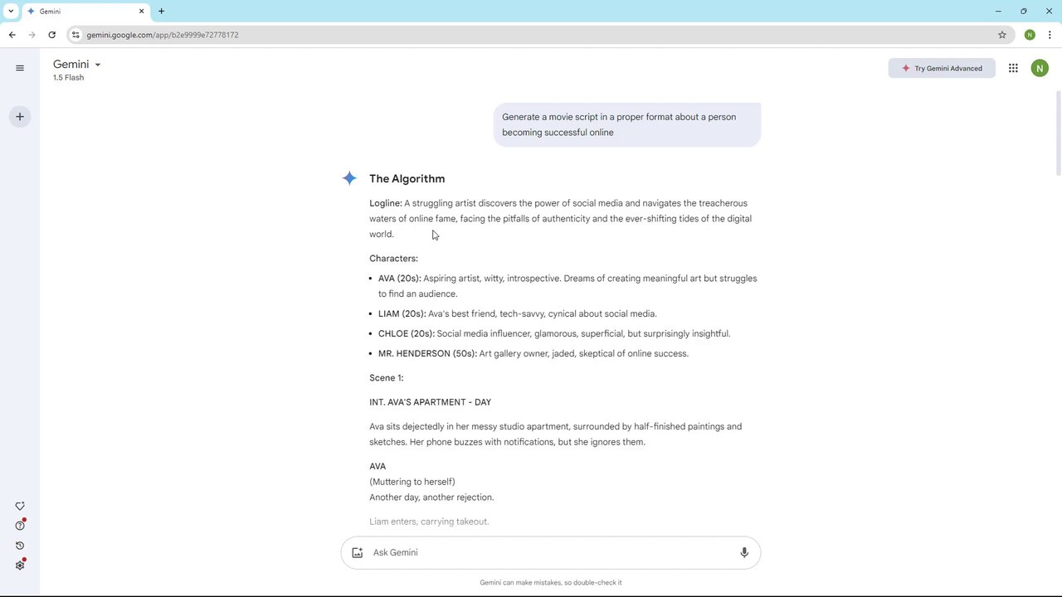Image resolution: width=1062 pixels, height=597 pixels.
Task: Close the Gemini browser tab
Action: click(141, 12)
